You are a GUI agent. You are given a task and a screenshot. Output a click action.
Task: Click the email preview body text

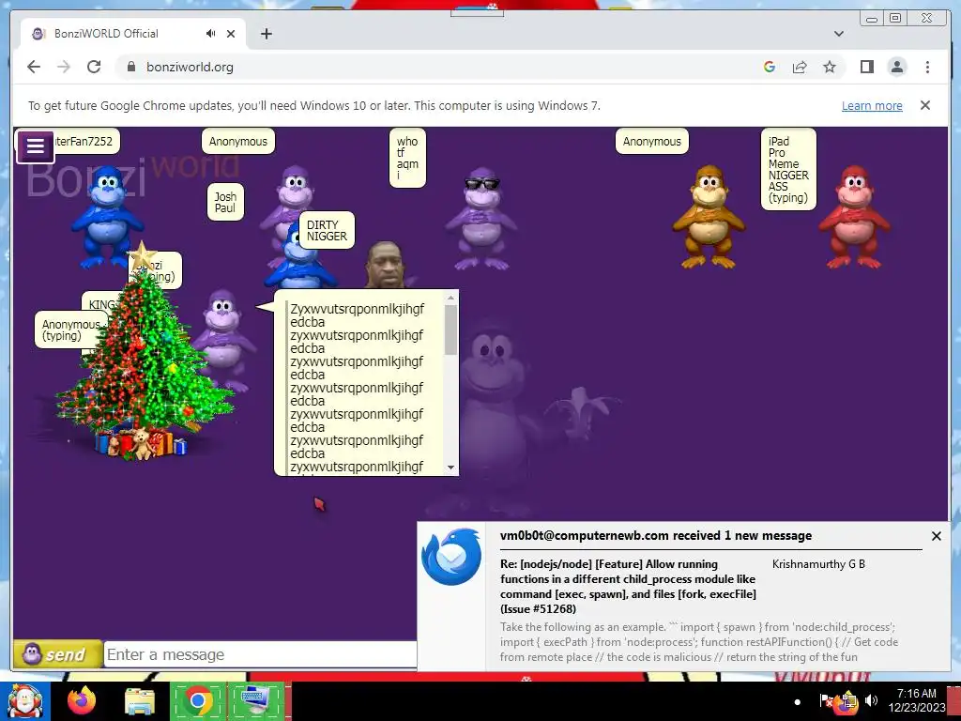coord(698,642)
